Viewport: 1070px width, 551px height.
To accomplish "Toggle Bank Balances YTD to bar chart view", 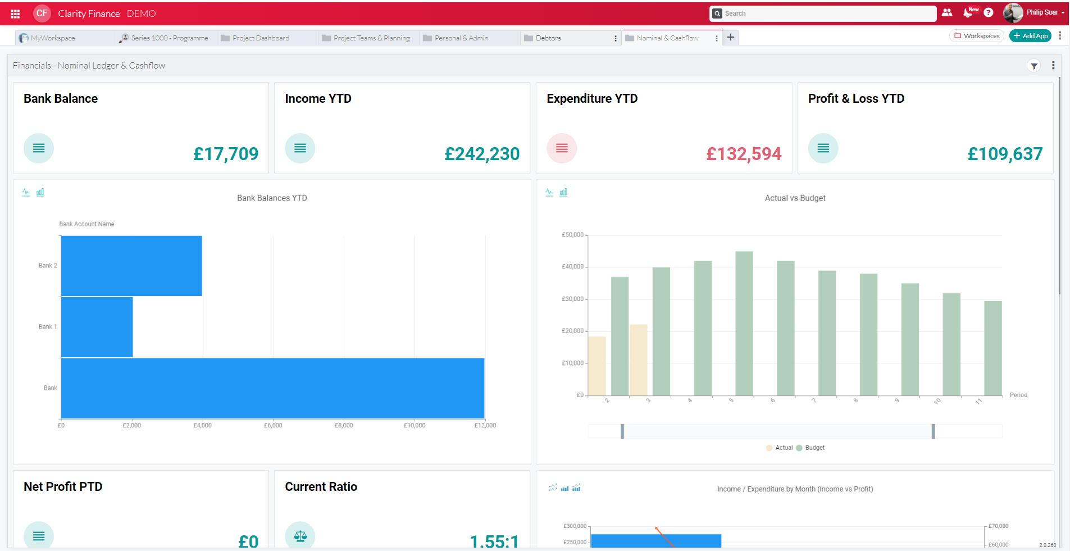I will point(40,192).
